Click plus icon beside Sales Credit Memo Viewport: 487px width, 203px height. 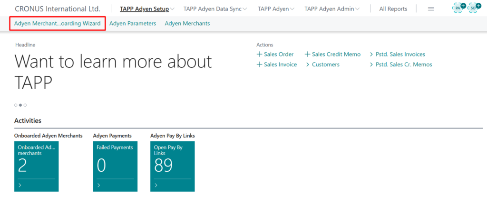point(308,55)
